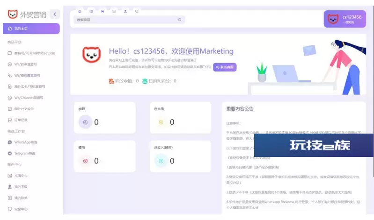Click the search magnifier icon

point(180,20)
